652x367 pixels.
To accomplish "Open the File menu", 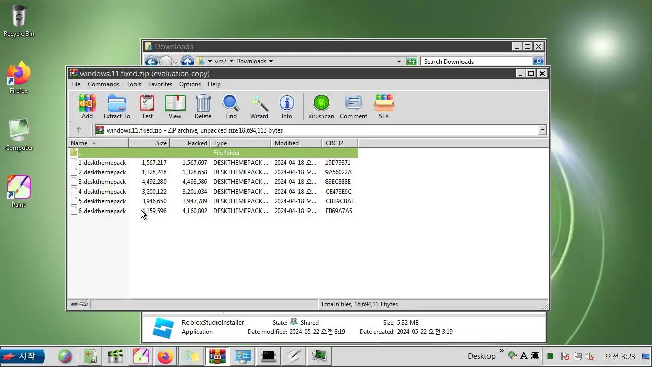I will pos(76,84).
